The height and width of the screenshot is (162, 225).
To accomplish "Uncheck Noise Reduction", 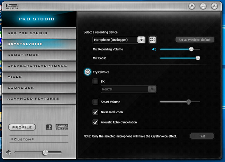I will (95, 112).
